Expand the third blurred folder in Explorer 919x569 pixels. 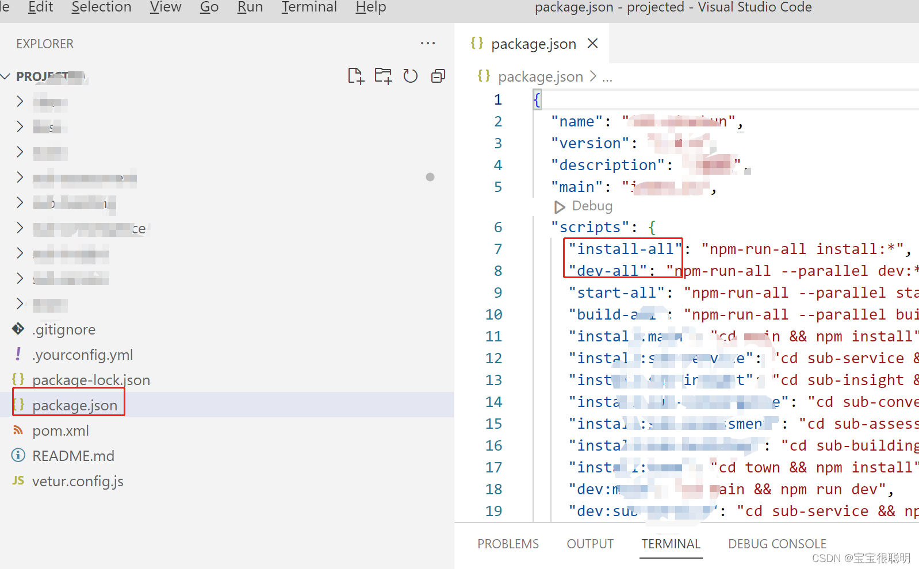pos(20,152)
